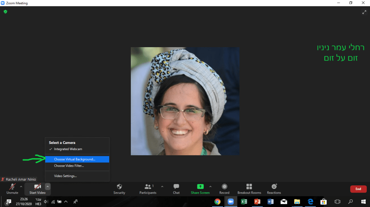The height and width of the screenshot is (207, 370).
Task: Toggle Start Video camera on
Action: [x=37, y=186]
